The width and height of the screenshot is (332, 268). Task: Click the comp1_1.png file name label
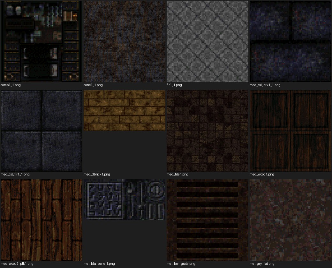(x=11, y=85)
